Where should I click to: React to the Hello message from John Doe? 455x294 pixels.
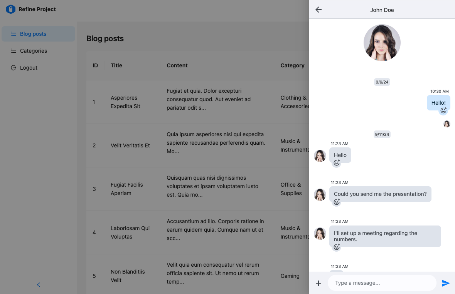(x=336, y=163)
